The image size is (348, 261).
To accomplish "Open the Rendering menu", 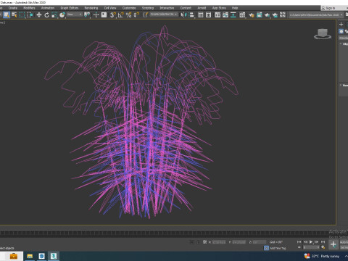I will click(x=91, y=8).
